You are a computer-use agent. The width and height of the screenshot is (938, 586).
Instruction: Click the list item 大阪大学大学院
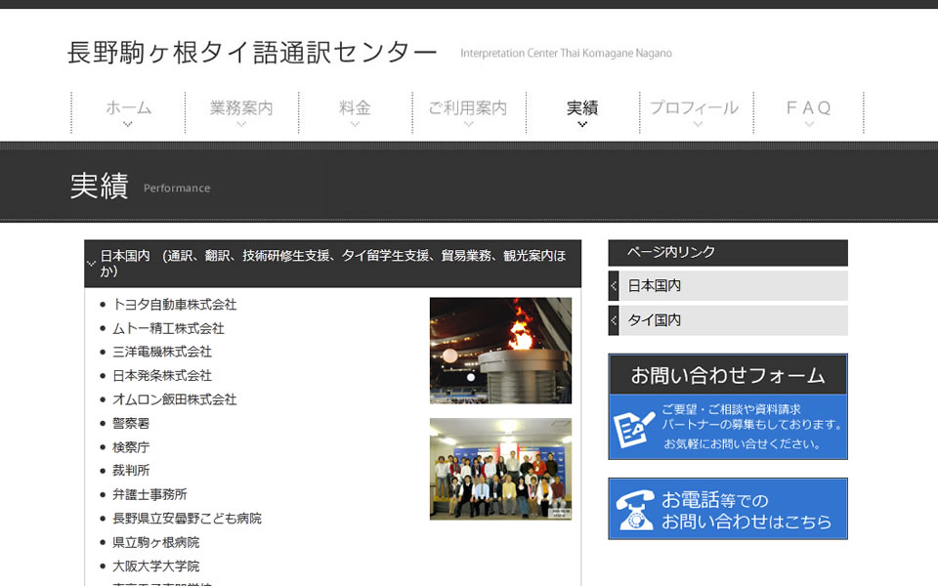coord(156,565)
